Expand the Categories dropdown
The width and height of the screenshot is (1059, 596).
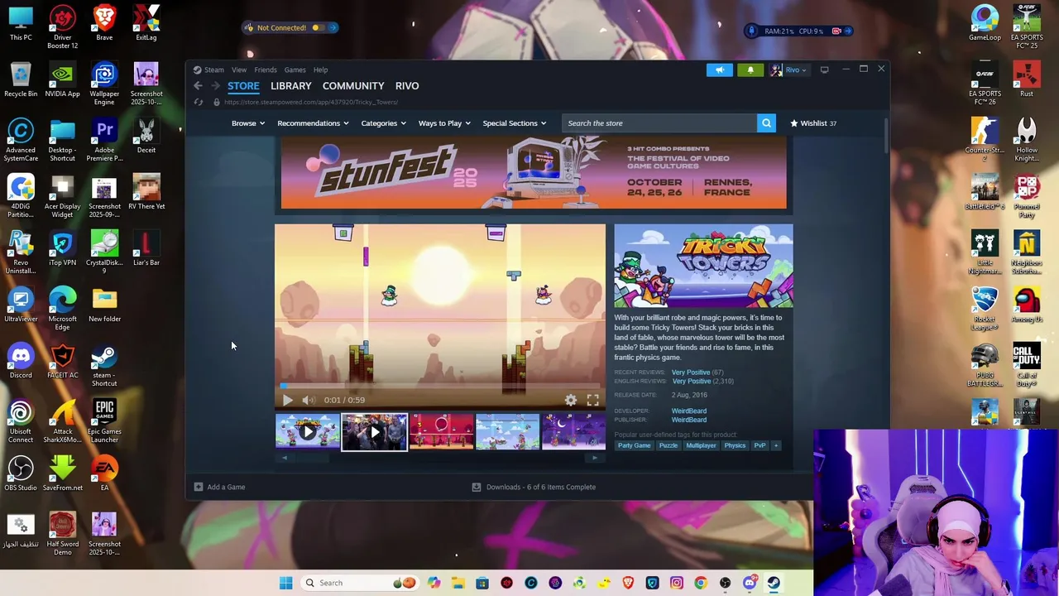click(x=383, y=123)
